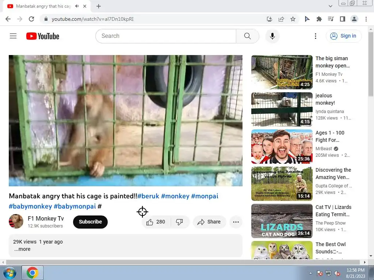Click the vertical page scrollbar

click(x=371, y=64)
